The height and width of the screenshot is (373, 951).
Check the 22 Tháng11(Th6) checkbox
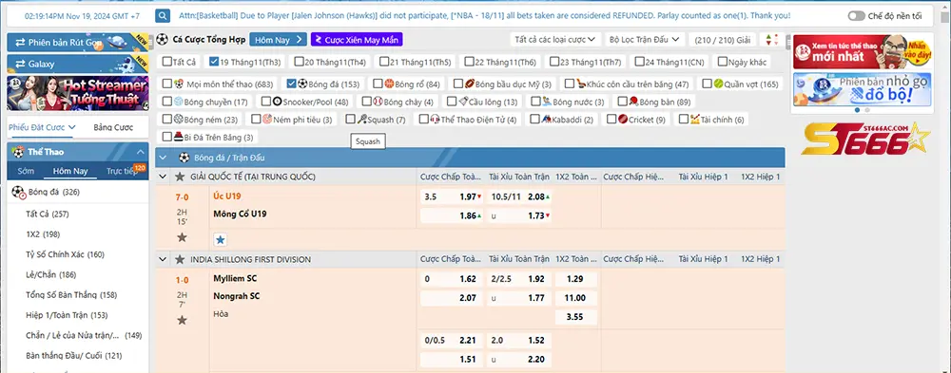coord(469,62)
